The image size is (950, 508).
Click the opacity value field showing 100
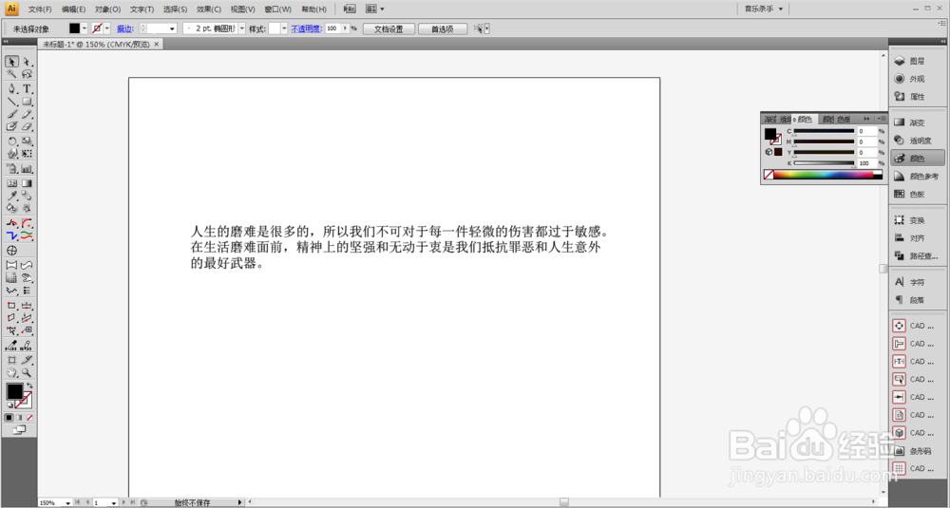coord(333,28)
